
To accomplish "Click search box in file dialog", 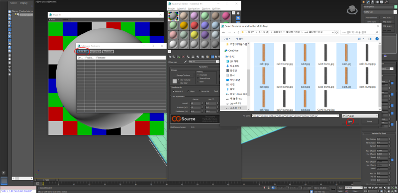I will pyautogui.click(x=360, y=32).
